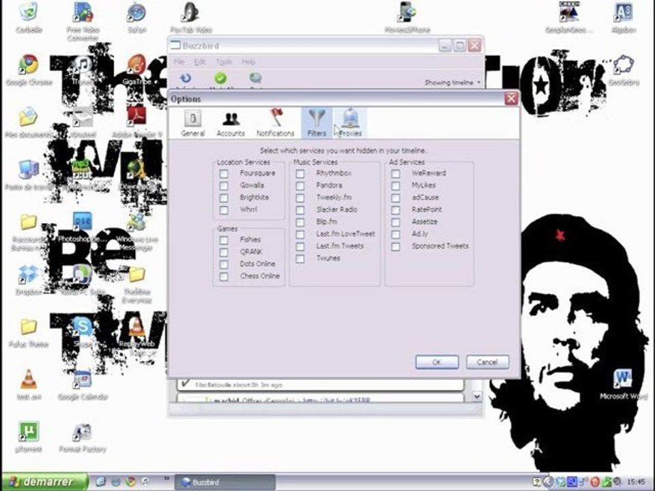The image size is (655, 491).
Task: Open the General options tab
Action: 192,123
